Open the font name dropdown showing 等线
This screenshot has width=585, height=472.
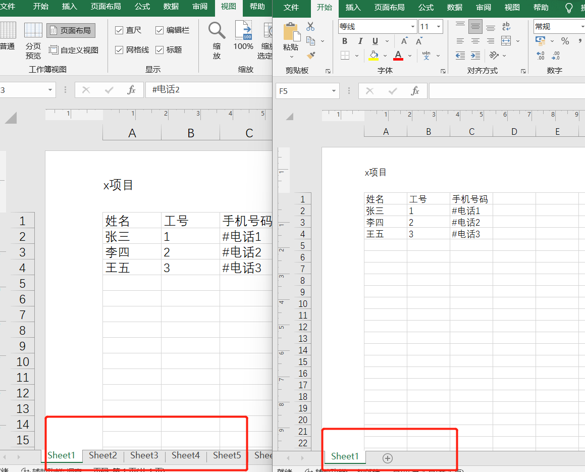[413, 27]
